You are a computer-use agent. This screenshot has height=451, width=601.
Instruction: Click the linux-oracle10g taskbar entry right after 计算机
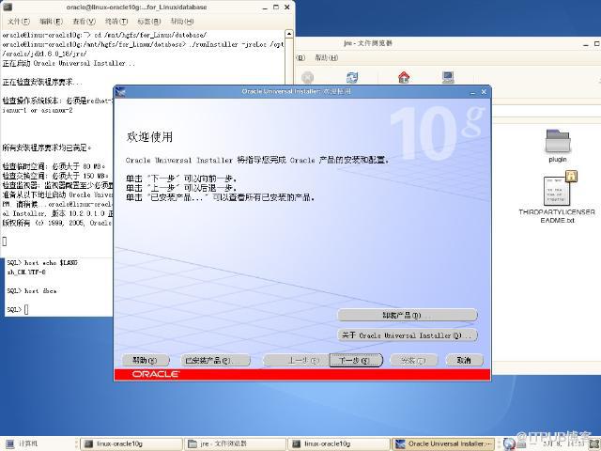pos(131,443)
